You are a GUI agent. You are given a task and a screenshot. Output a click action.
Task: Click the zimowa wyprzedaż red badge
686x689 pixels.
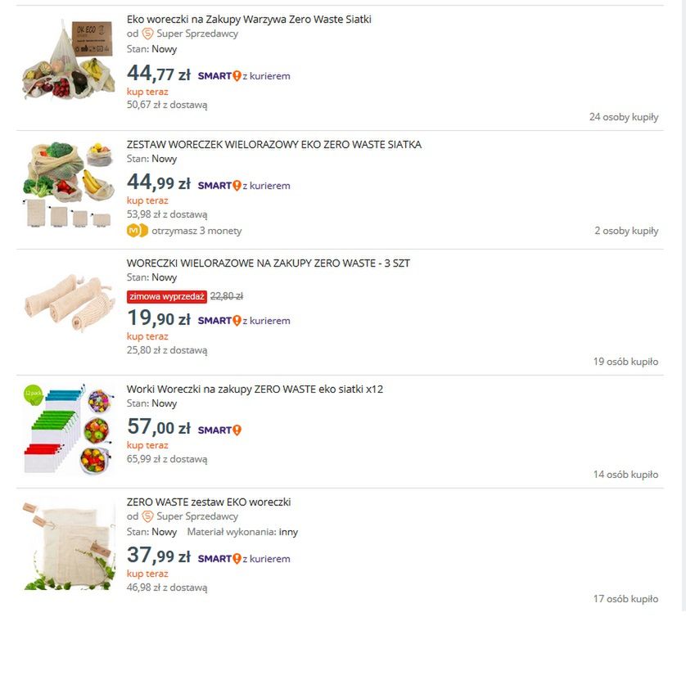[166, 296]
